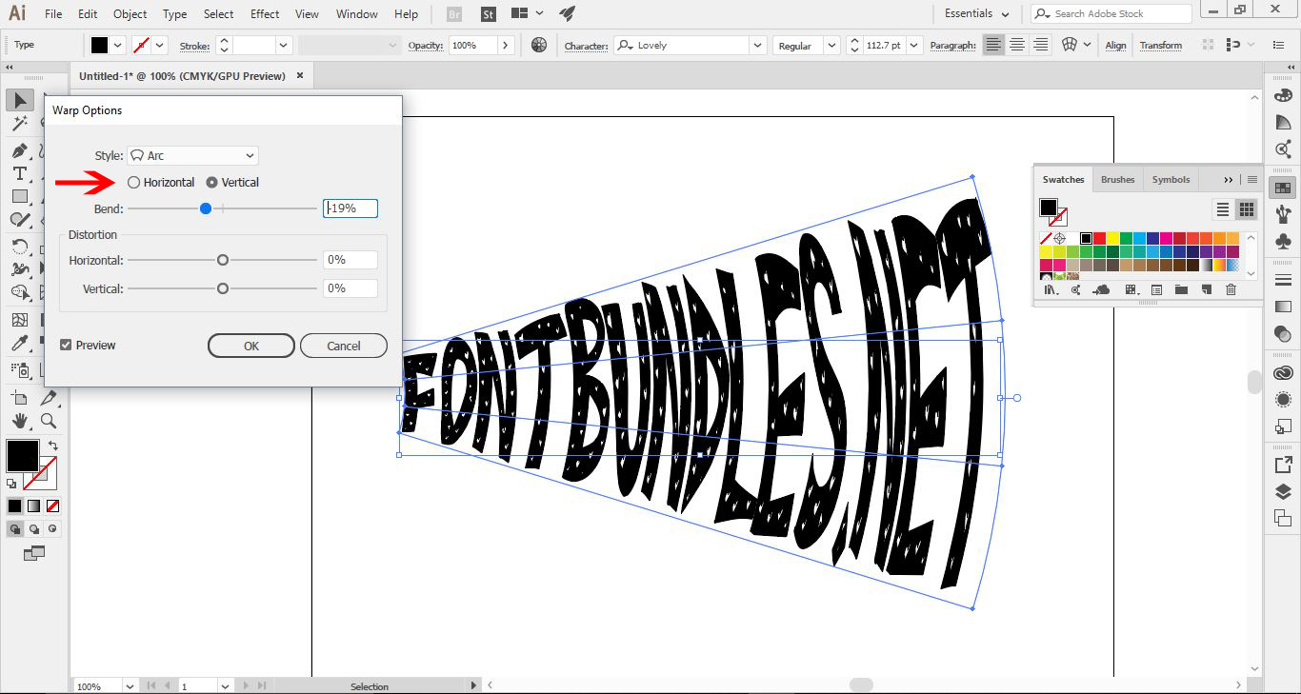1301x694 pixels.
Task: Open the Align panel link
Action: tap(1115, 45)
